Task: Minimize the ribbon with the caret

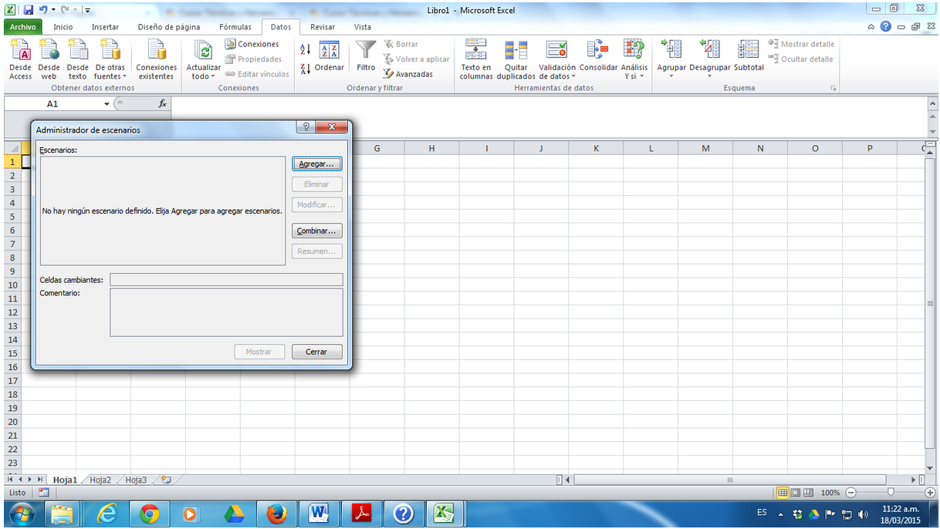Action: 871,27
